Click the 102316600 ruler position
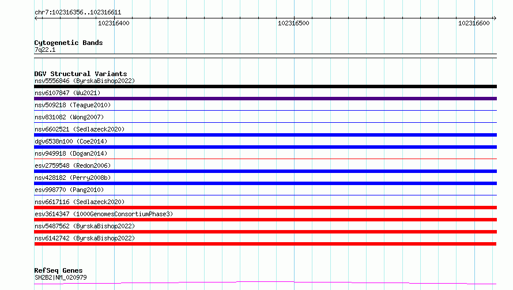The width and height of the screenshot is (513, 290). [x=474, y=23]
